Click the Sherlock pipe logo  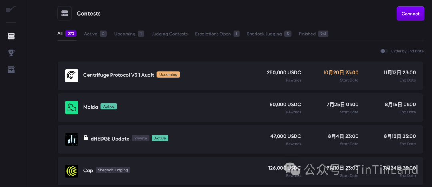[11, 9]
